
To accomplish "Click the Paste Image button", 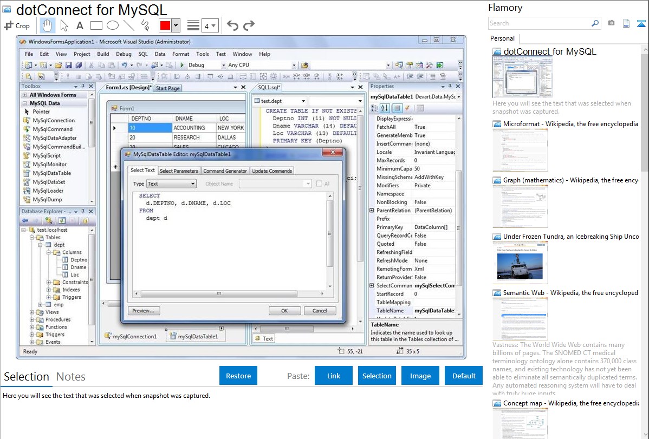I will pyautogui.click(x=420, y=376).
